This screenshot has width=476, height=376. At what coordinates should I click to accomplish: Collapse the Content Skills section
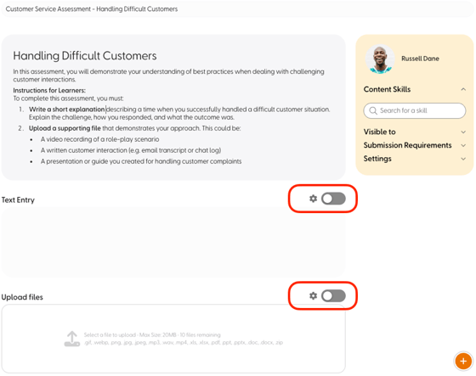pyautogui.click(x=463, y=89)
